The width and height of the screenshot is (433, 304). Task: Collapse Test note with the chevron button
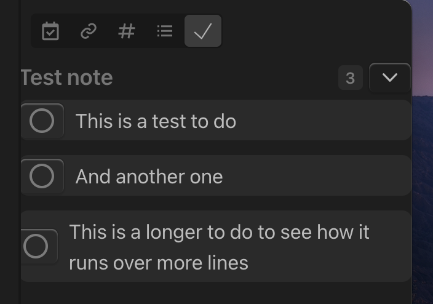click(x=390, y=78)
